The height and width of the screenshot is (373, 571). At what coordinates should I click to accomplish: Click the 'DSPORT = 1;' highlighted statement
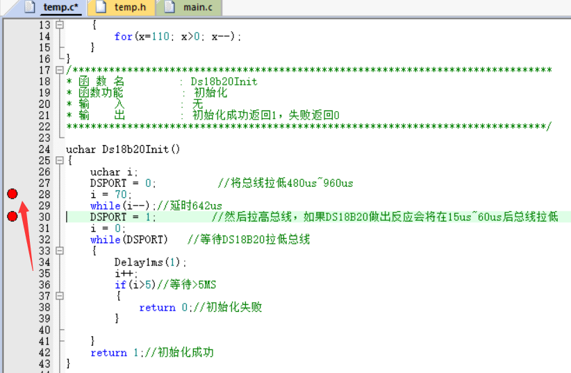[x=123, y=217]
